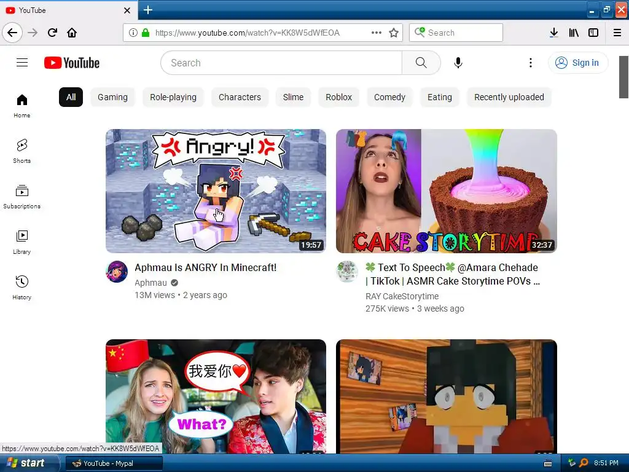Click the taskbar clock showing 8:51 PM

606,463
